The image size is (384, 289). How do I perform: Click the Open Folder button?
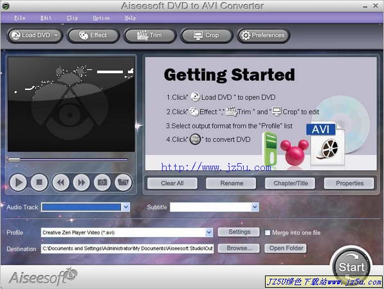click(286, 248)
